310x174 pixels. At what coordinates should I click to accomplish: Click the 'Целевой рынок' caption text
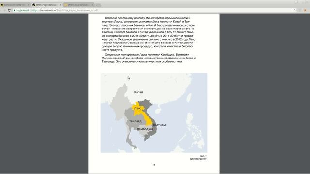point(198,159)
